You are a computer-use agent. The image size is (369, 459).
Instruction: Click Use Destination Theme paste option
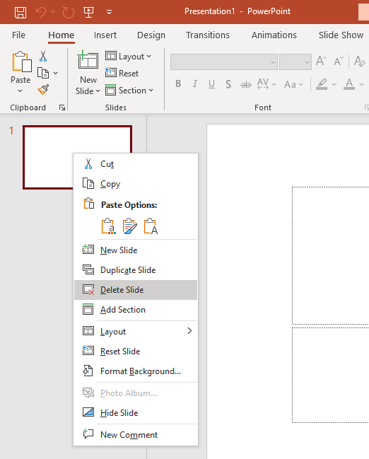point(109,226)
